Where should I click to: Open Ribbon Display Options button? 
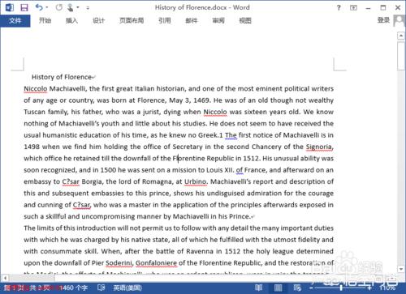(x=353, y=7)
